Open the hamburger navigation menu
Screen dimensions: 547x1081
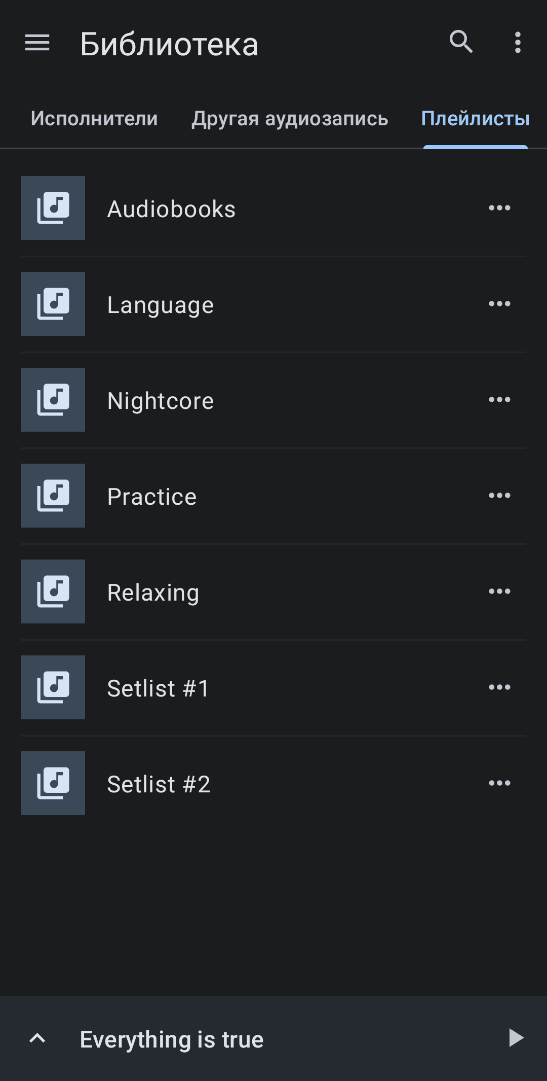point(37,43)
